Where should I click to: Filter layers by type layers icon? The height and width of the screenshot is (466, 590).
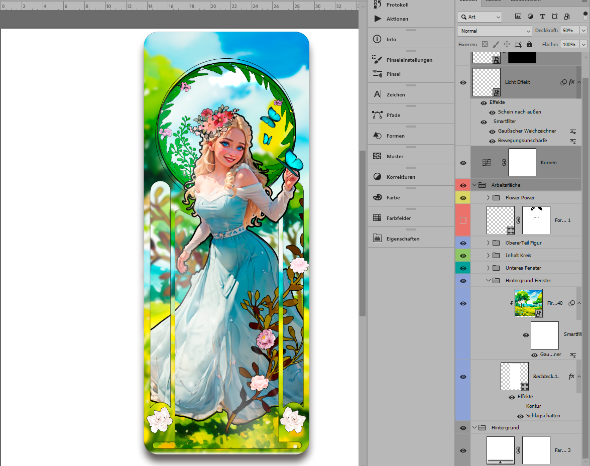coord(542,16)
